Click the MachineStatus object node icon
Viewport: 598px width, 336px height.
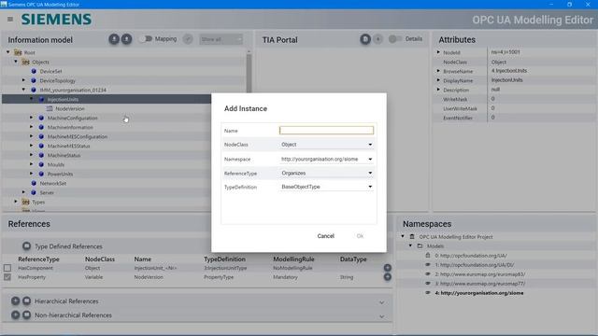point(41,155)
